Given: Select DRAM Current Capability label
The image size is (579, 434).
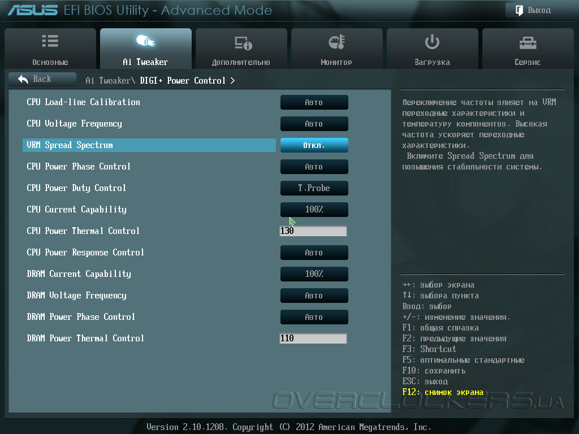Looking at the screenshot, I should [79, 274].
